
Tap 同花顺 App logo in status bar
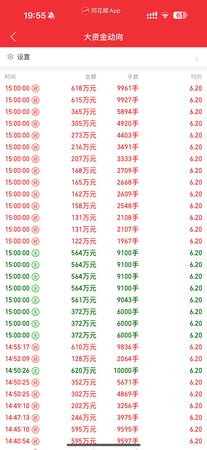(x=85, y=11)
